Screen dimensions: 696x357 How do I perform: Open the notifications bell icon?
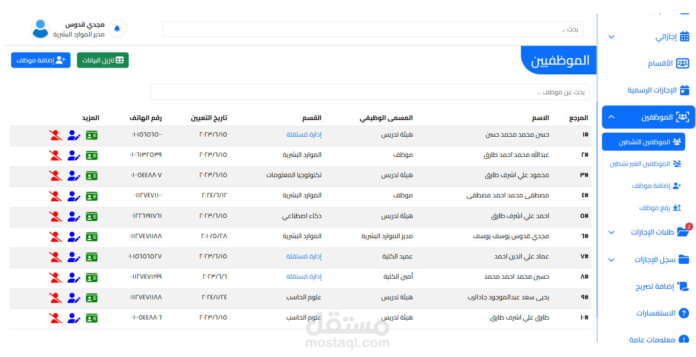coord(117,29)
